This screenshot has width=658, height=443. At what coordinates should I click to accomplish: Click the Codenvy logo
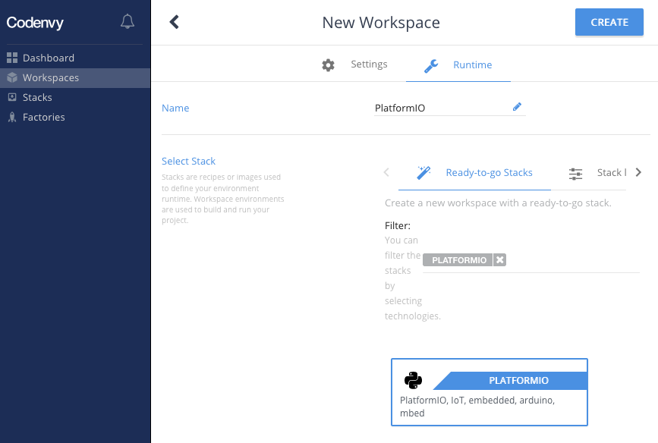pos(35,23)
